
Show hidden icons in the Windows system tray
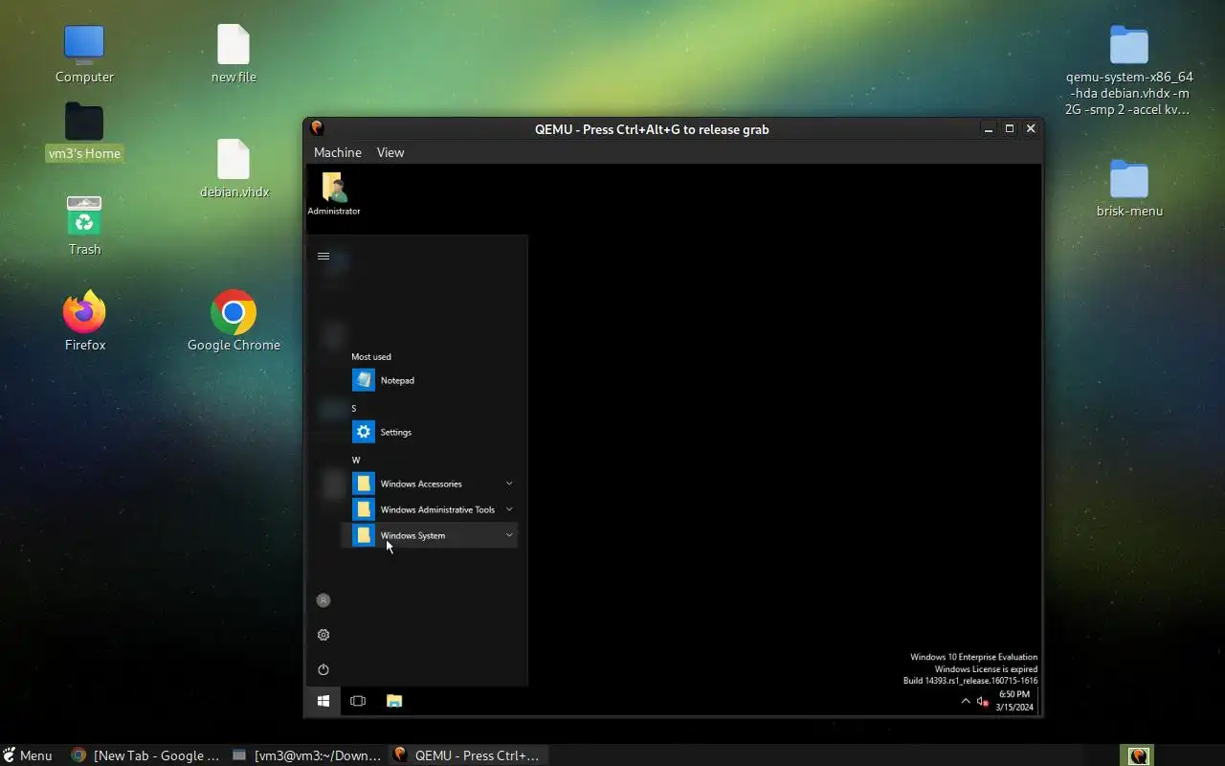(x=966, y=701)
